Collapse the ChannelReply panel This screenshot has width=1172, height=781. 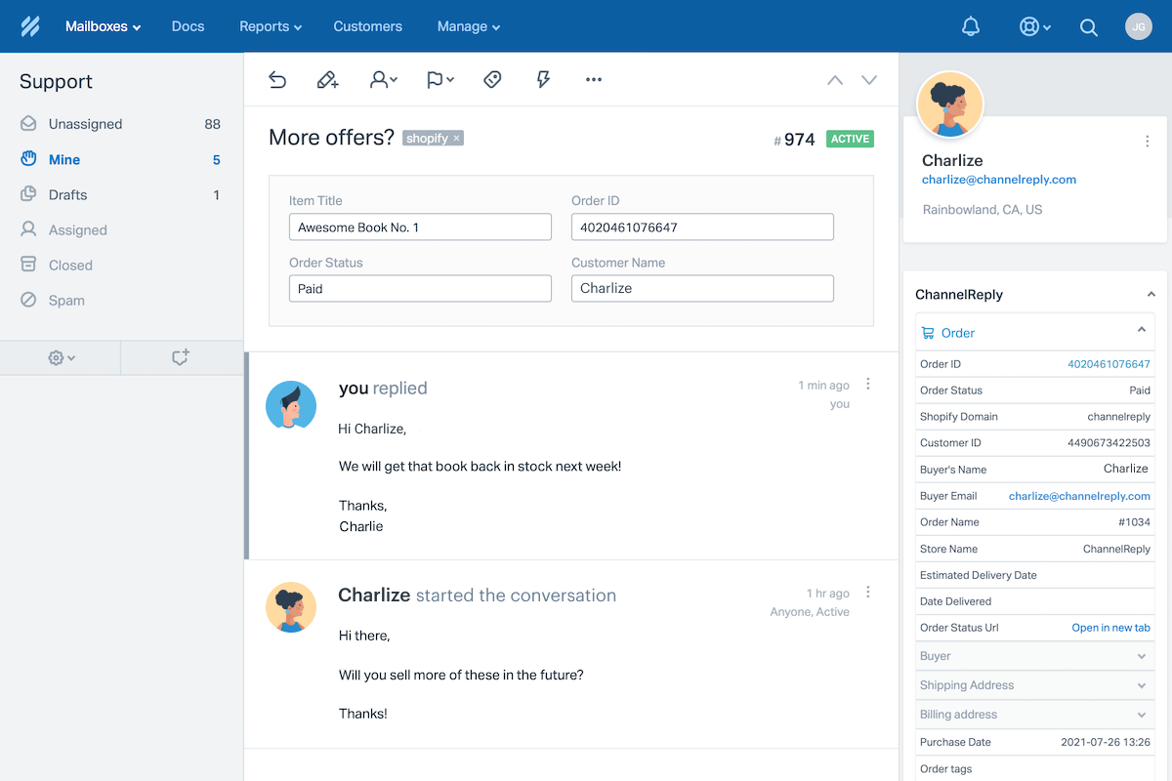tap(1151, 295)
